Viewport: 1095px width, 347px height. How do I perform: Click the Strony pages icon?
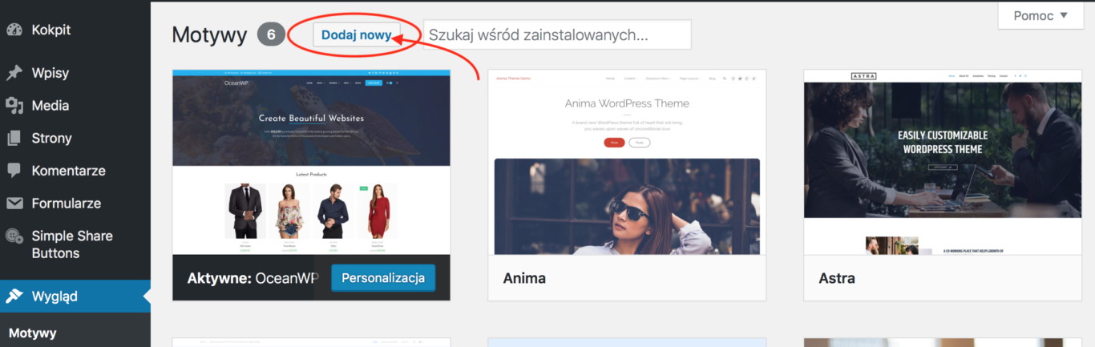(x=14, y=138)
